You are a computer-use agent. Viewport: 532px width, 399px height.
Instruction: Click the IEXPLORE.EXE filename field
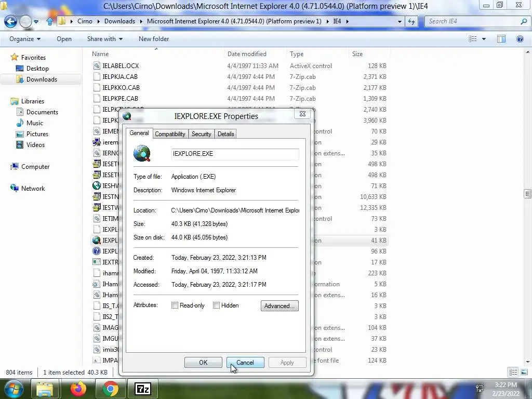click(x=235, y=154)
